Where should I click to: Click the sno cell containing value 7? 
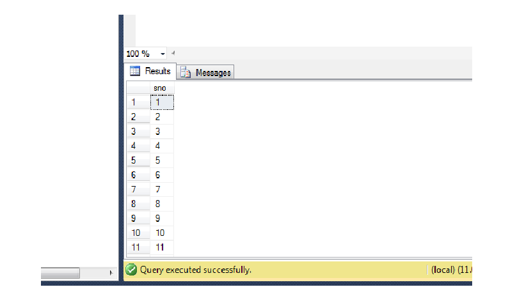click(x=161, y=189)
